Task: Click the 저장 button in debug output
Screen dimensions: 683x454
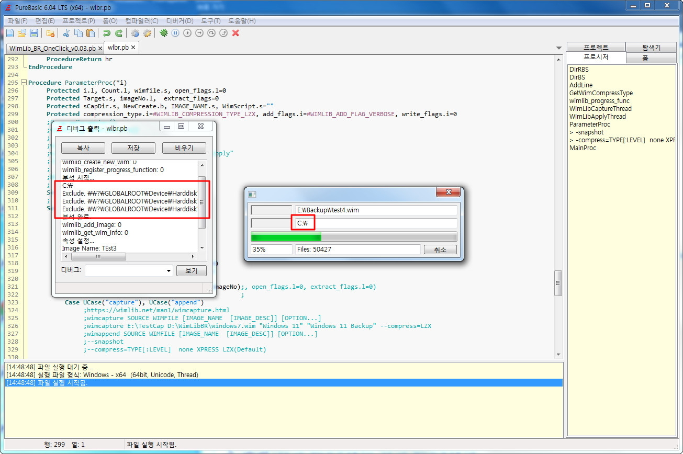Action: coord(133,148)
